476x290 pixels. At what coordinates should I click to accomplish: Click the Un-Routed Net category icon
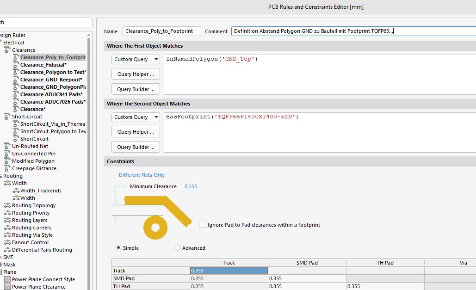point(7,146)
